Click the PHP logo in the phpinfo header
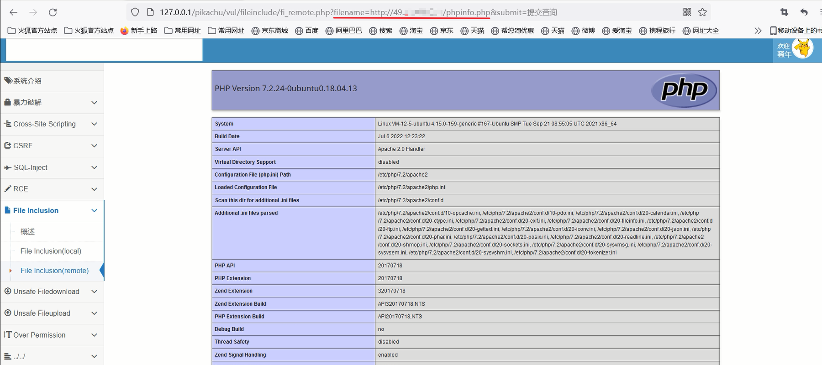822x365 pixels. [x=684, y=90]
